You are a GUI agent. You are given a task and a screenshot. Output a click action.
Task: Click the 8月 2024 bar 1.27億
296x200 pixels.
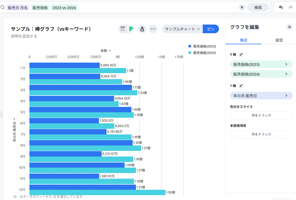pos(85,148)
